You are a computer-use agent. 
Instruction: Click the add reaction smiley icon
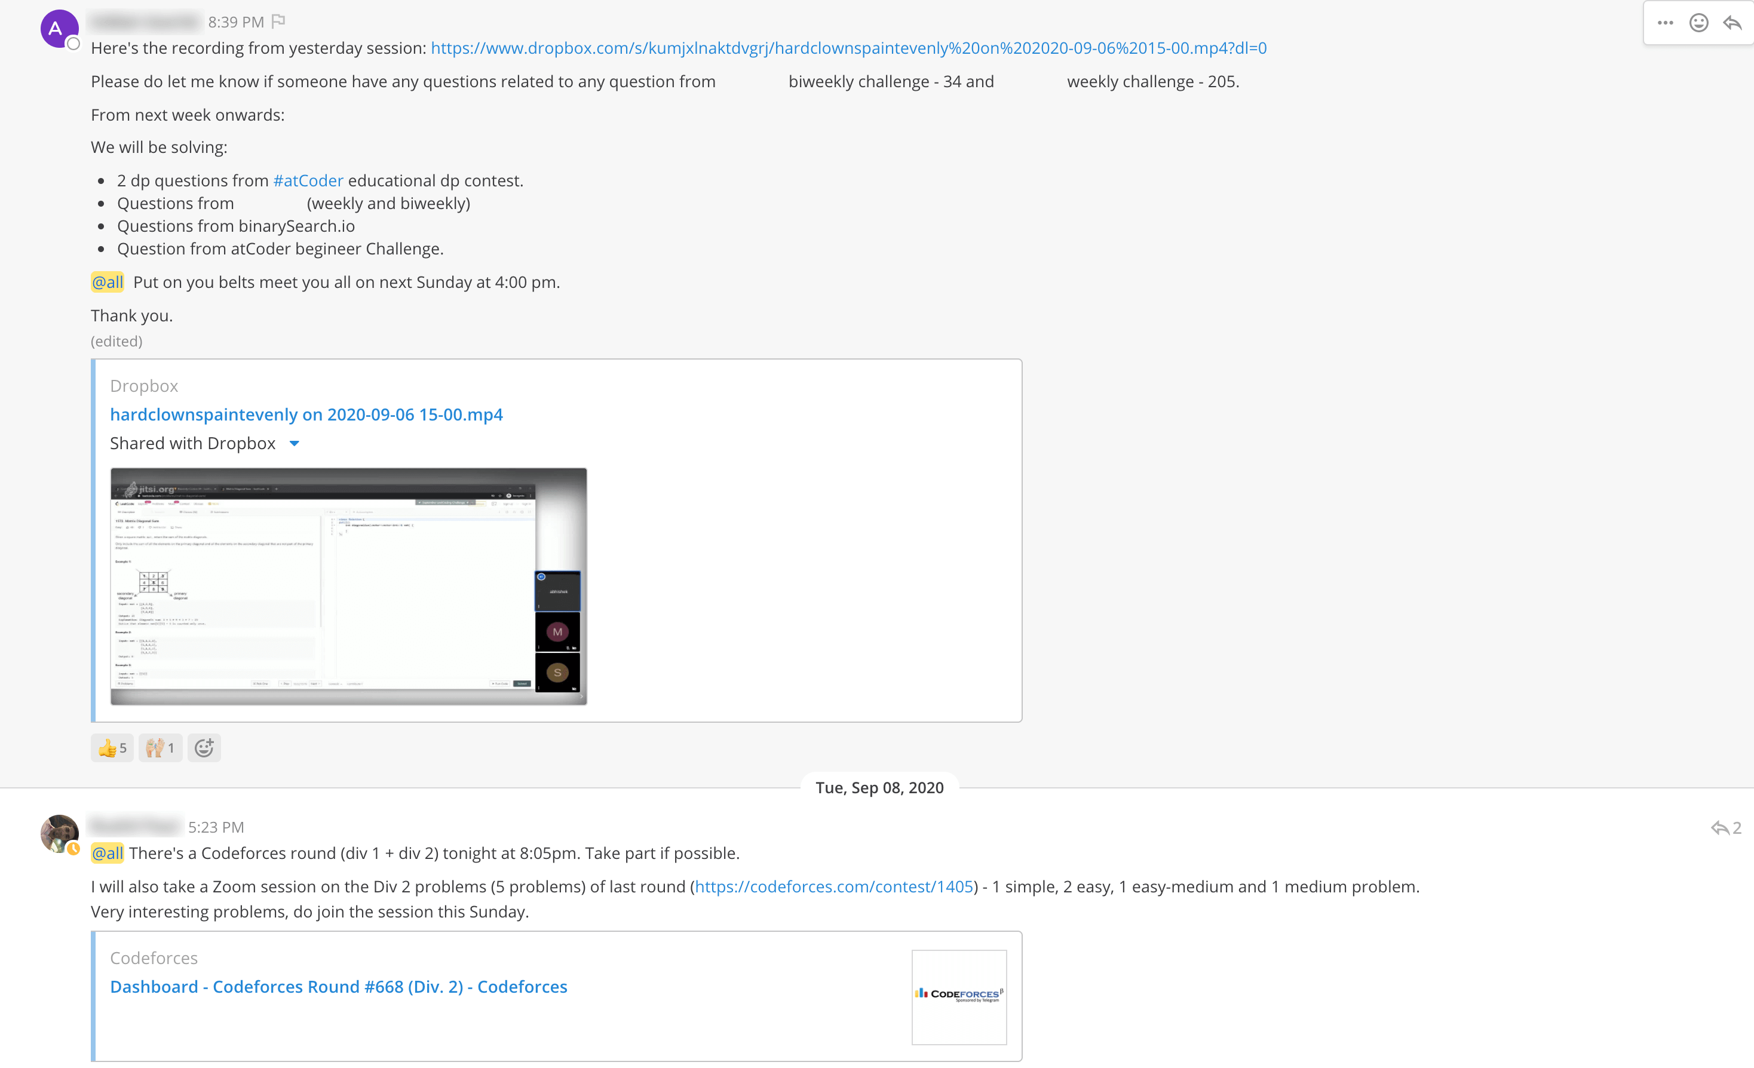coord(1698,23)
